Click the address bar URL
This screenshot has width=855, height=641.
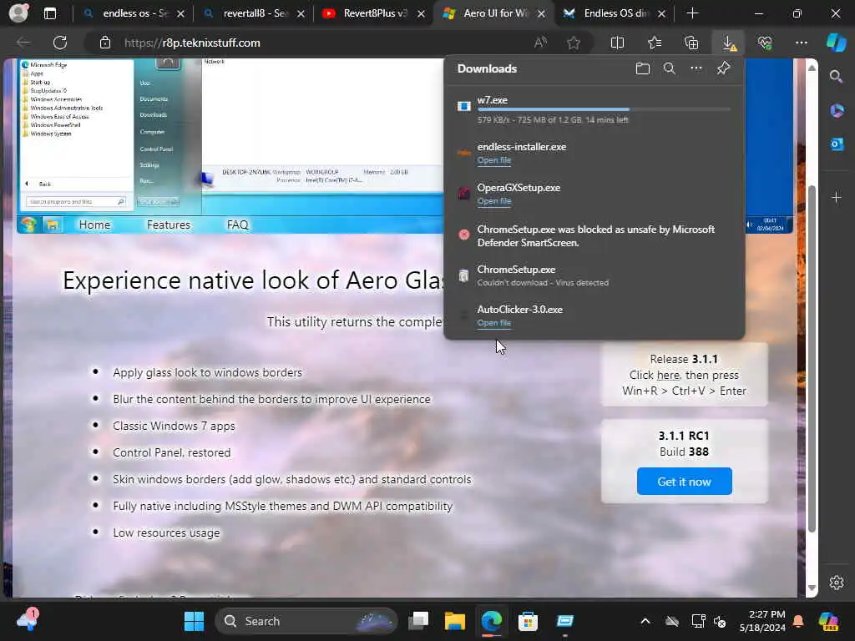192,43
